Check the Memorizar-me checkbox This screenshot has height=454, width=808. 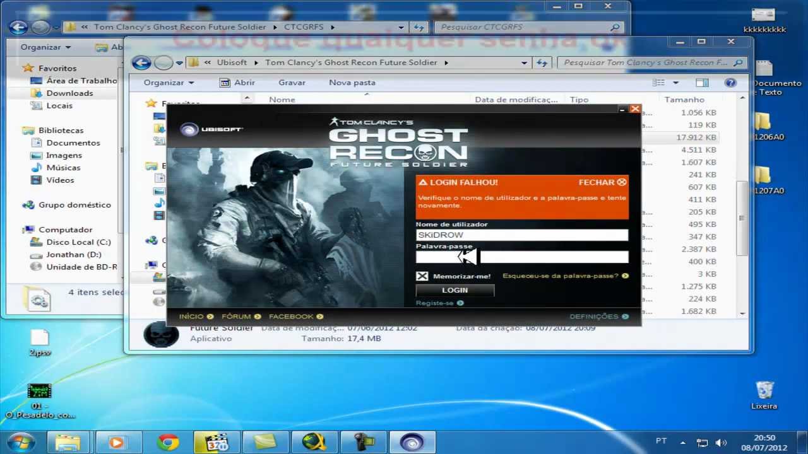(x=422, y=276)
